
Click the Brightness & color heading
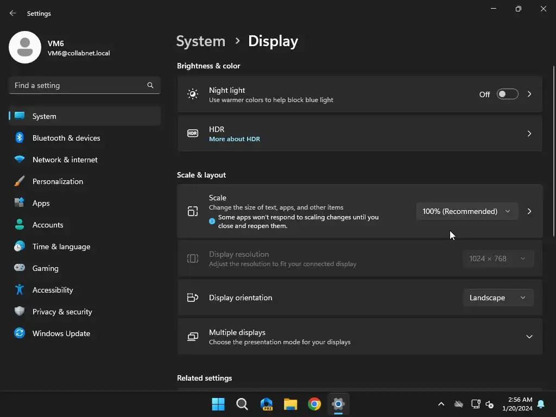[208, 66]
